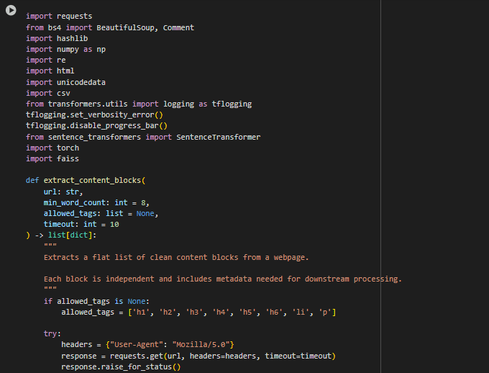Click the parameter 'allowed_tags: list = None,'

pyautogui.click(x=101, y=214)
